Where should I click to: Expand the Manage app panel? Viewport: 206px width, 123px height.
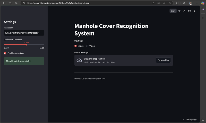point(190,119)
